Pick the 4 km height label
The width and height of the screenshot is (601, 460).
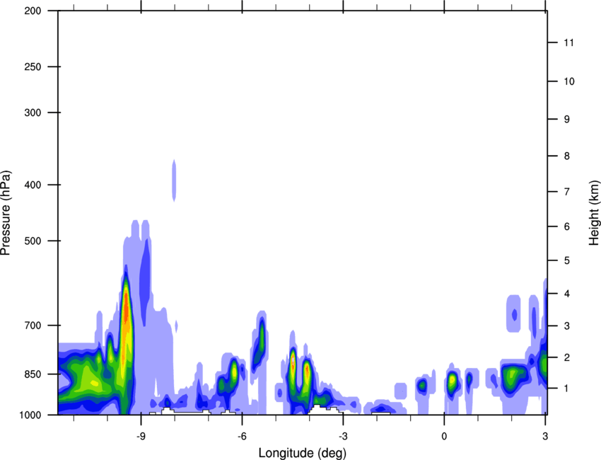click(x=567, y=294)
